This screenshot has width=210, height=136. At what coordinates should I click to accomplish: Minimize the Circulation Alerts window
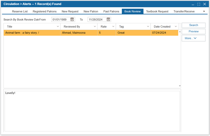tap(193, 4)
